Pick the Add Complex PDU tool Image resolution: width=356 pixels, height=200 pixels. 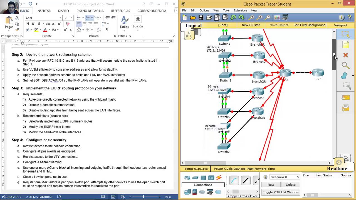pos(345,108)
